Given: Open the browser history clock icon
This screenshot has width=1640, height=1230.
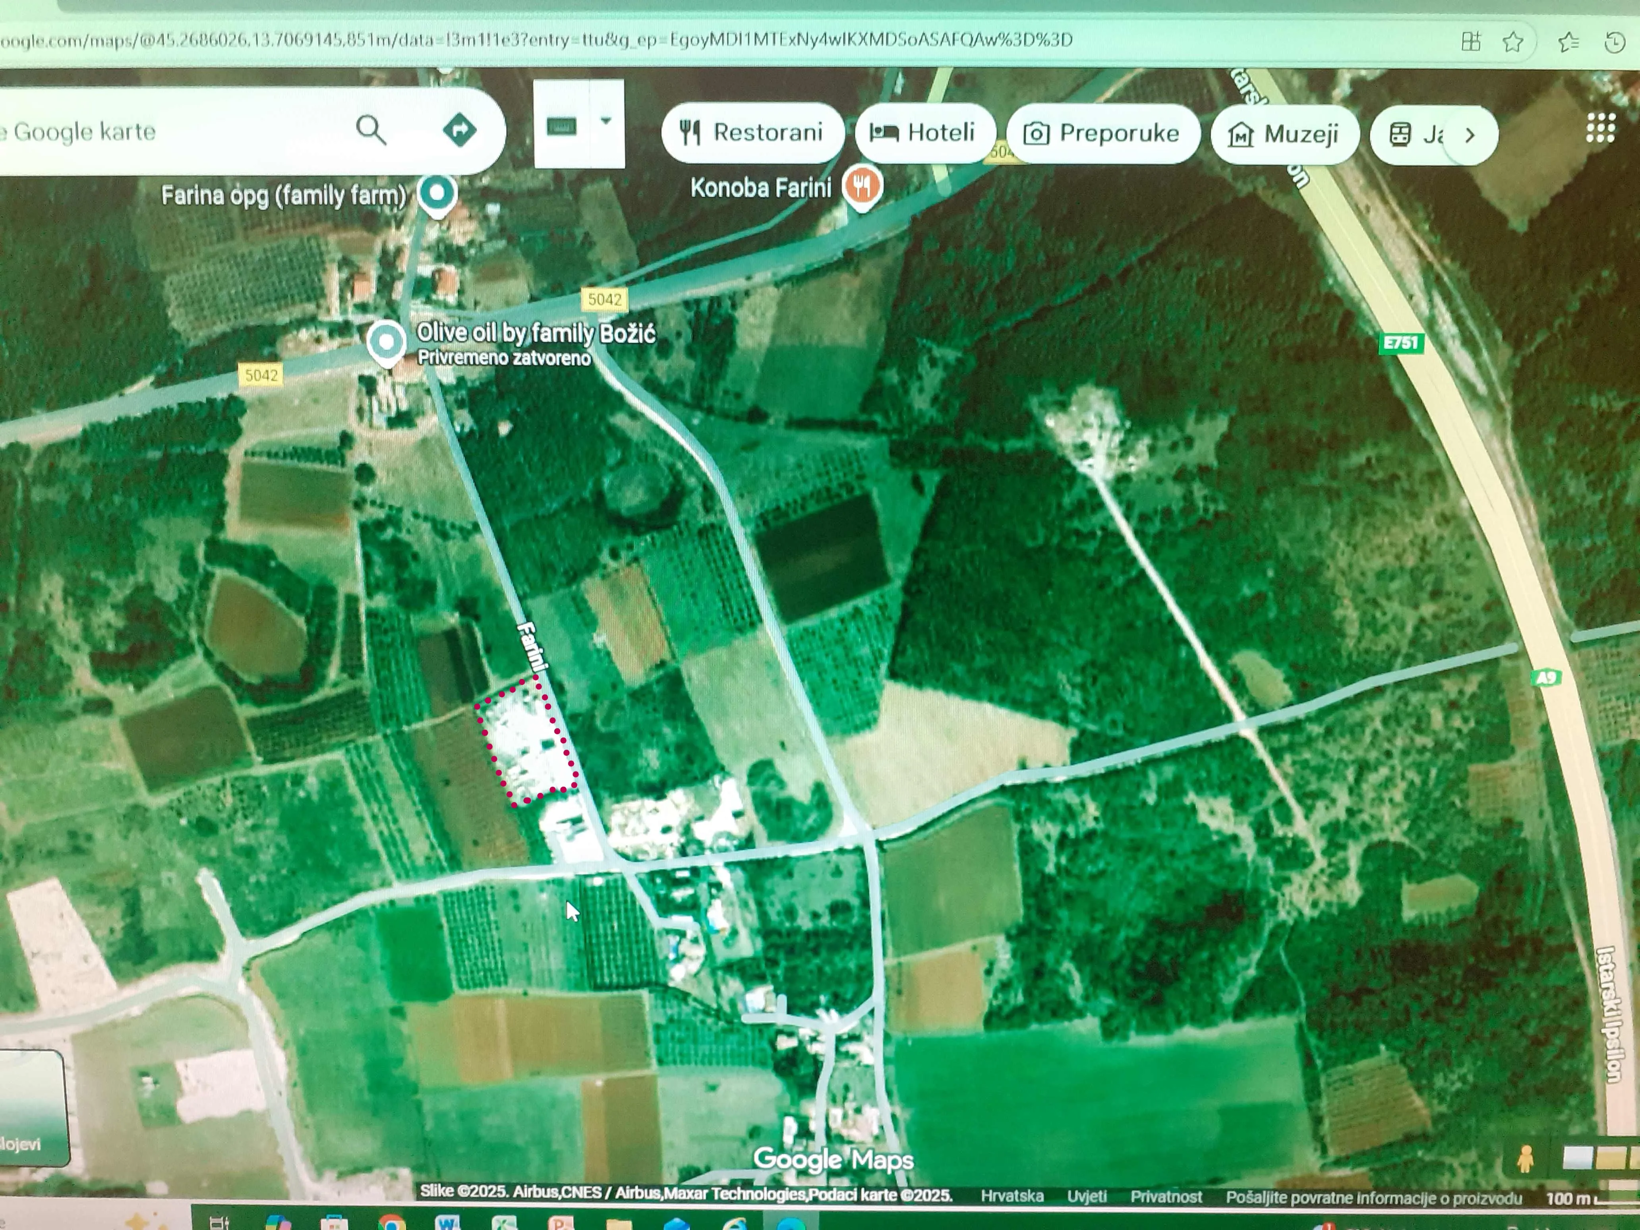Looking at the screenshot, I should [x=1614, y=42].
